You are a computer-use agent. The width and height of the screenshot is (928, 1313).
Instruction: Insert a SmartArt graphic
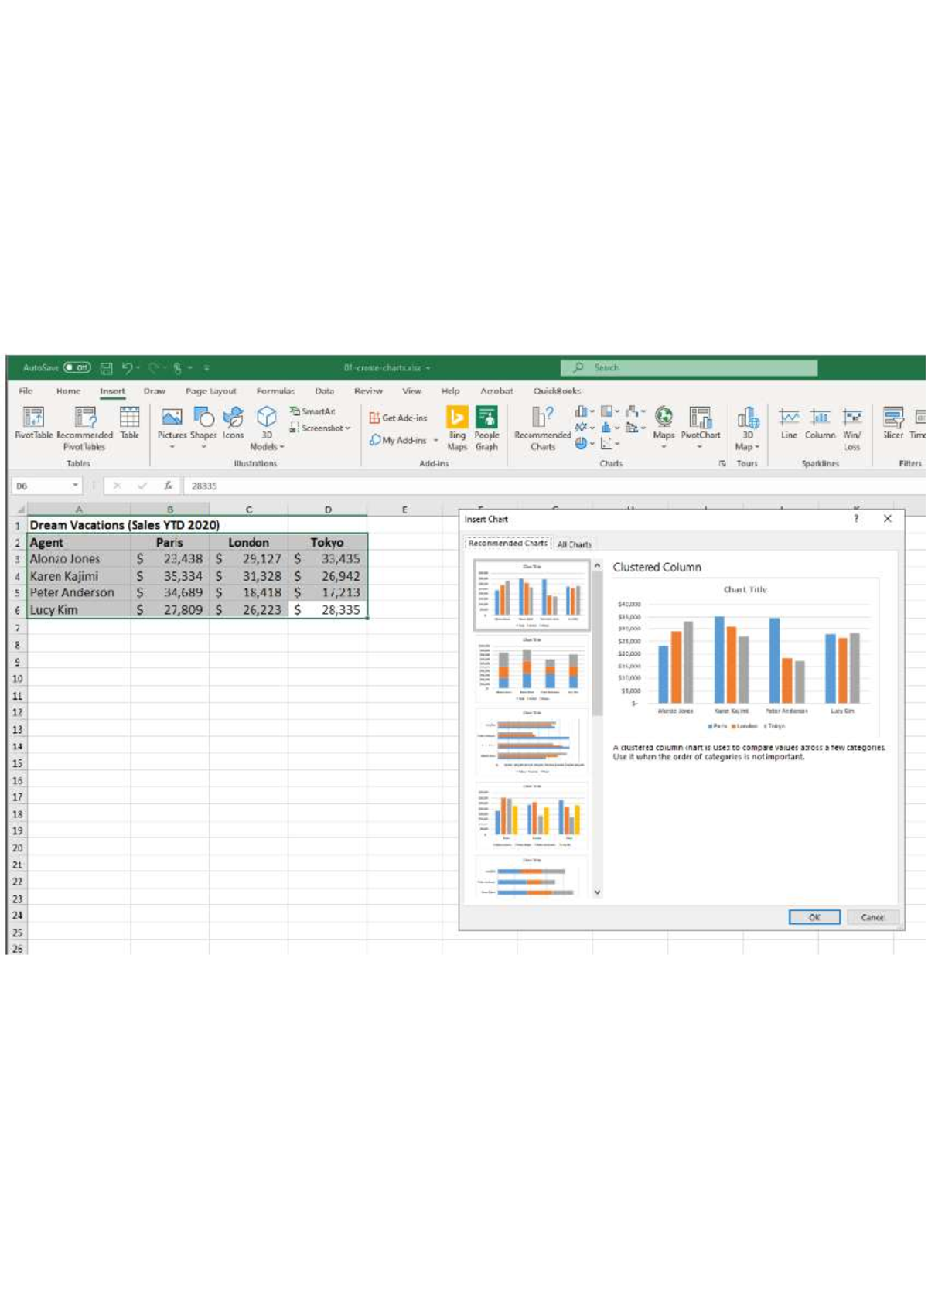point(312,411)
